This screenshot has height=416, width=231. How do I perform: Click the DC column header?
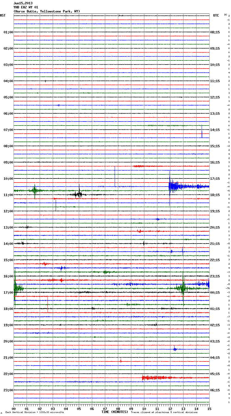coord(226,14)
